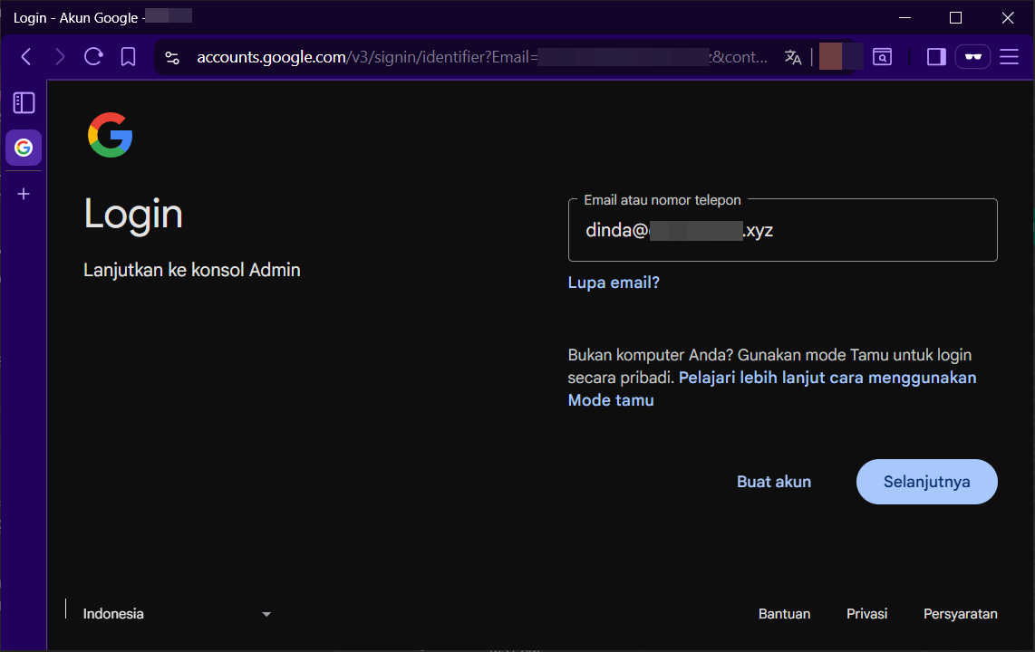Select the Google tab in sidebar
This screenshot has height=652, width=1035.
pyautogui.click(x=24, y=148)
